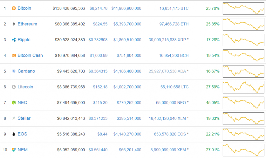Click the Stellar rocket logo icon

coord(14,118)
